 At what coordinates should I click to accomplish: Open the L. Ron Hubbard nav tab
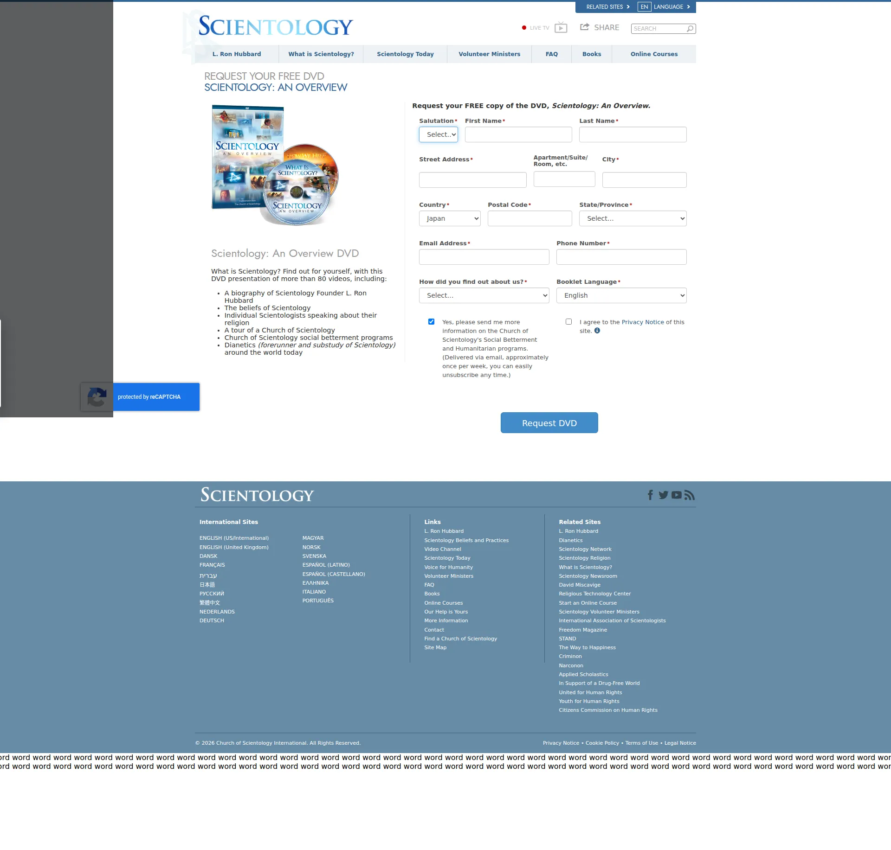[x=237, y=54]
